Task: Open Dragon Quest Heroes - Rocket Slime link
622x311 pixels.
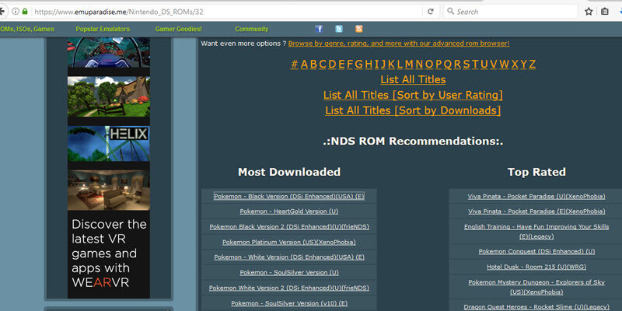Action: [536, 307]
